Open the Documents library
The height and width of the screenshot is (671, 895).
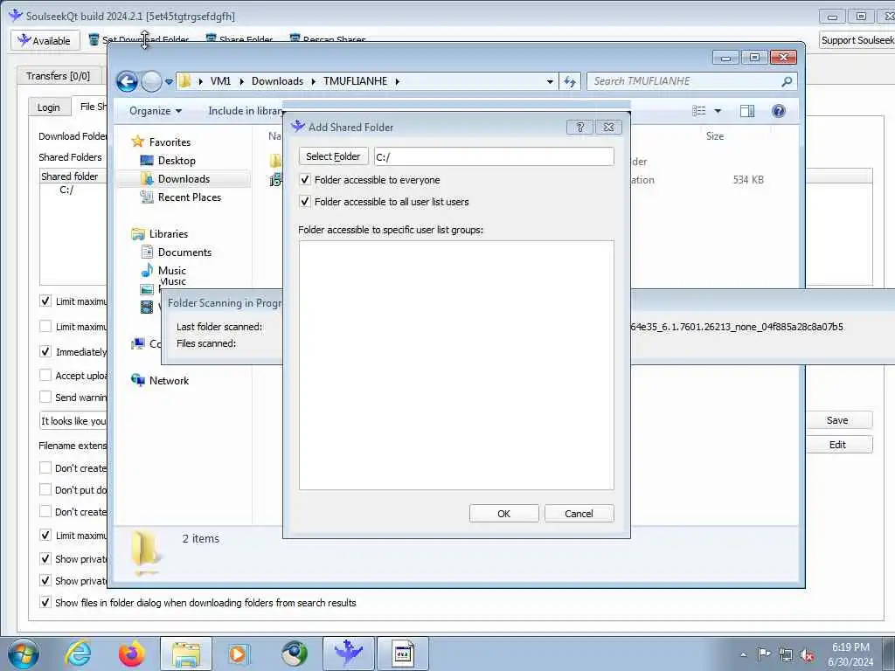coord(184,252)
